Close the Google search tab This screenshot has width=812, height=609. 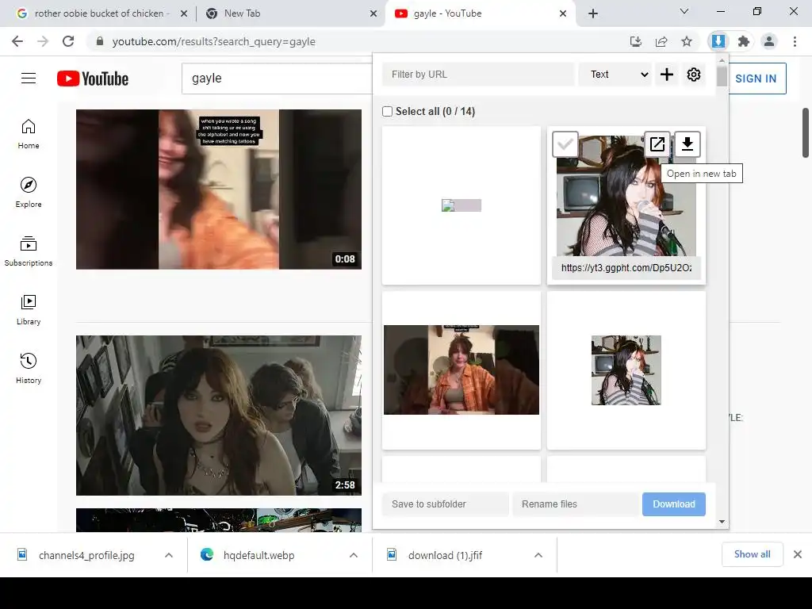[184, 13]
